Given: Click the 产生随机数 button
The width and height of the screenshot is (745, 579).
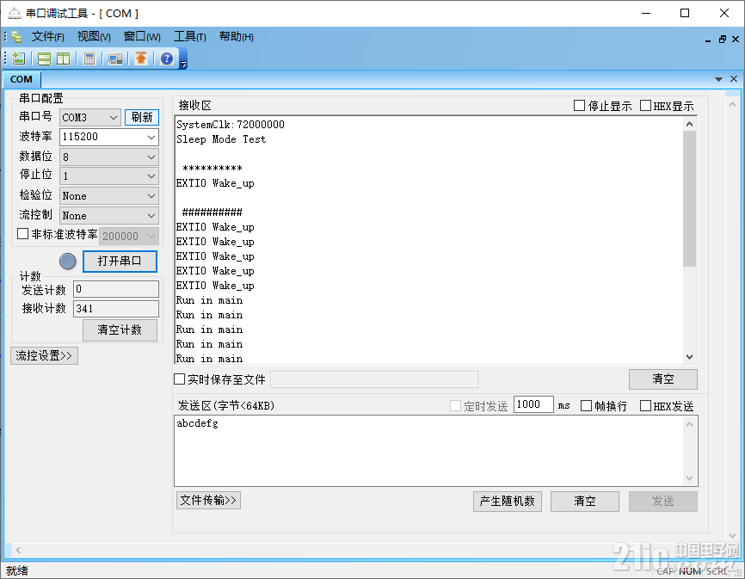Looking at the screenshot, I should click(507, 501).
